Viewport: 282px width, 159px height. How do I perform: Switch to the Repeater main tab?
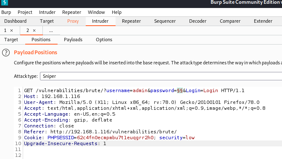click(131, 21)
